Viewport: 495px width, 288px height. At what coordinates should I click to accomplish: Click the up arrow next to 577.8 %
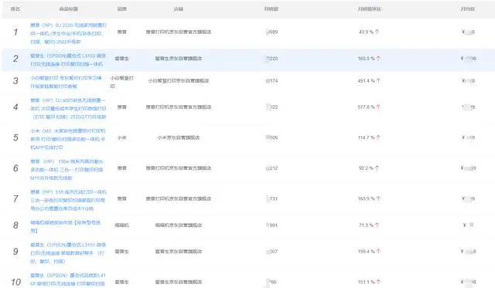tap(378, 107)
